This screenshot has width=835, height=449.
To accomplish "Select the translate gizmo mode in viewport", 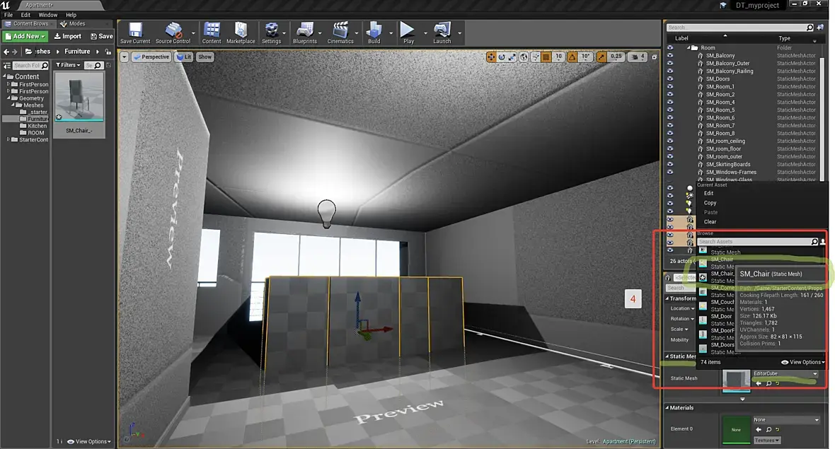I will 491,57.
